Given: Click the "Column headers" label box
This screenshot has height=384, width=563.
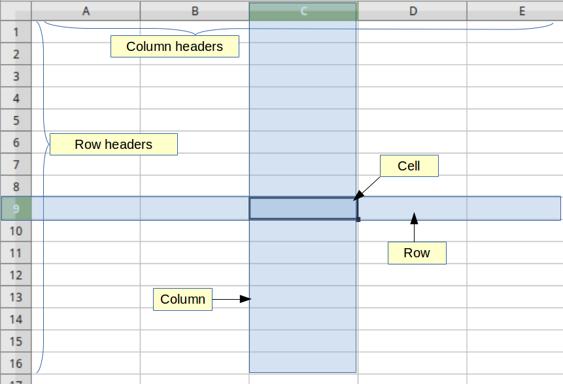Looking at the screenshot, I should tap(175, 46).
